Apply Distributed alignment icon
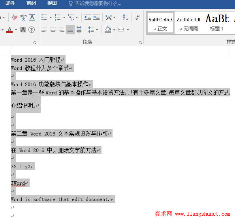The image size is (235, 220). tap(79, 30)
